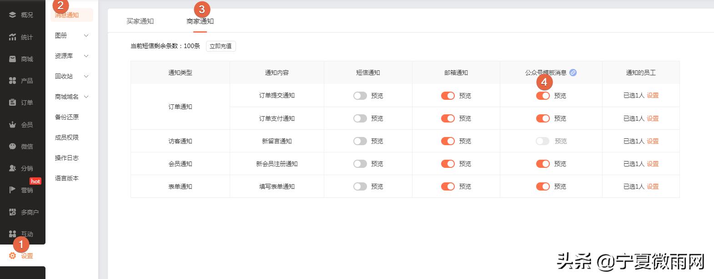Screen dimensions: 714x279
Task: Expand the 图册 submenu chevron
Action: (x=86, y=35)
